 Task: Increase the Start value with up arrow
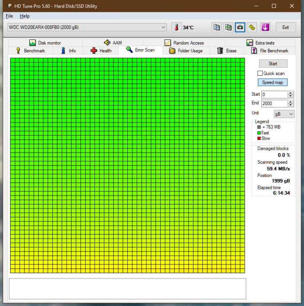point(291,93)
